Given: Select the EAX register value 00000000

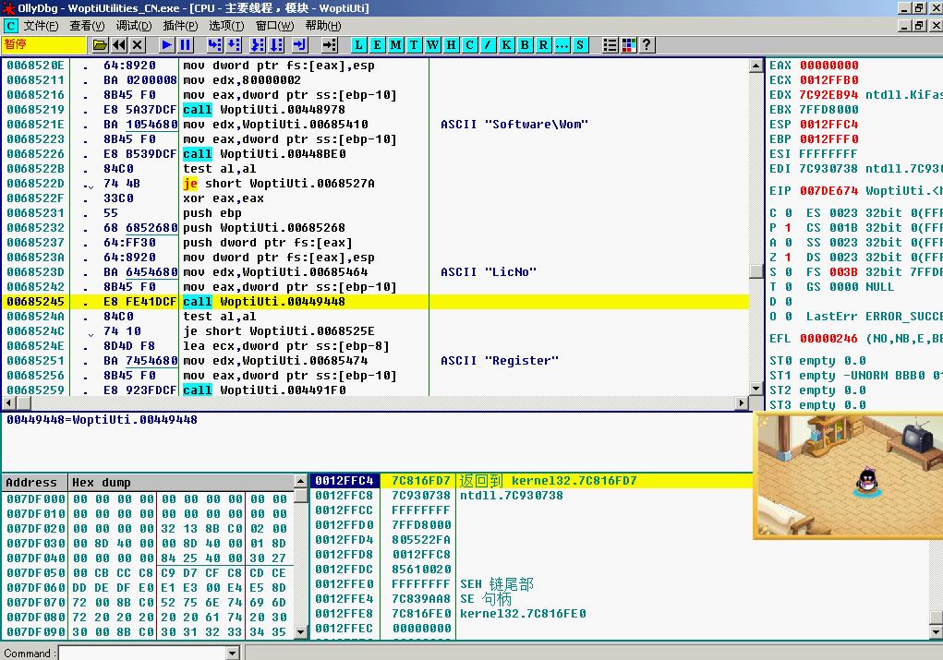Looking at the screenshot, I should tap(828, 66).
